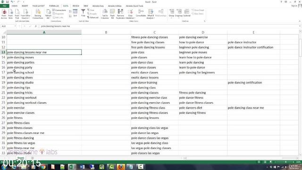Switch to REVIEW tab

(x=76, y=6)
